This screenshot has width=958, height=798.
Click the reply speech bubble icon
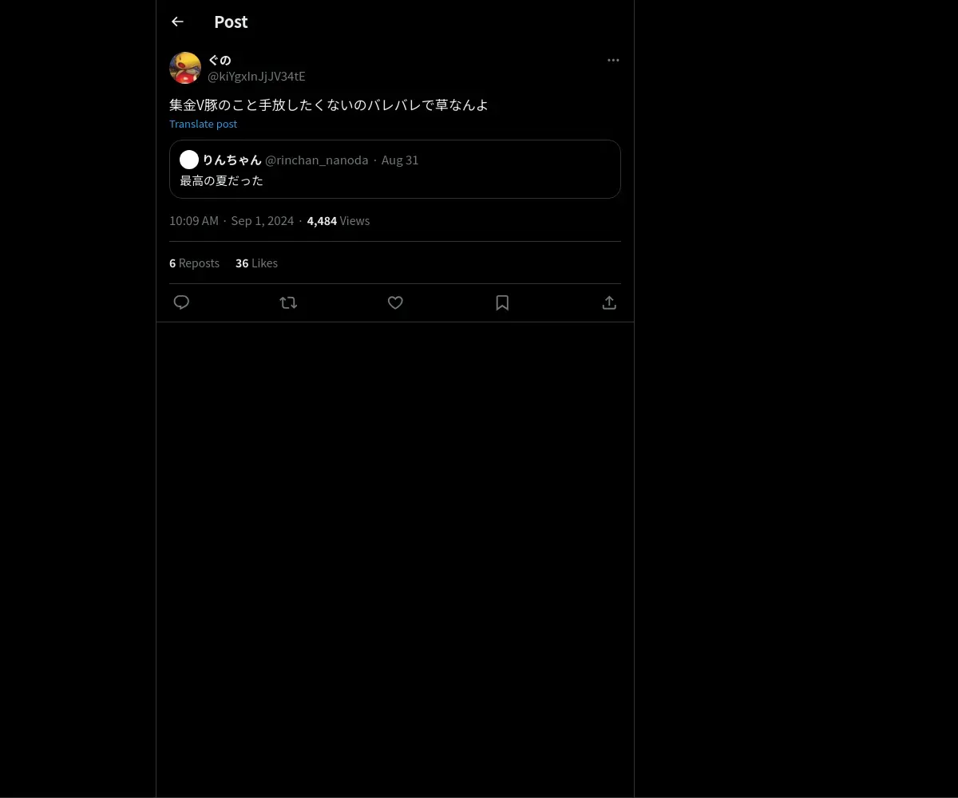[181, 302]
